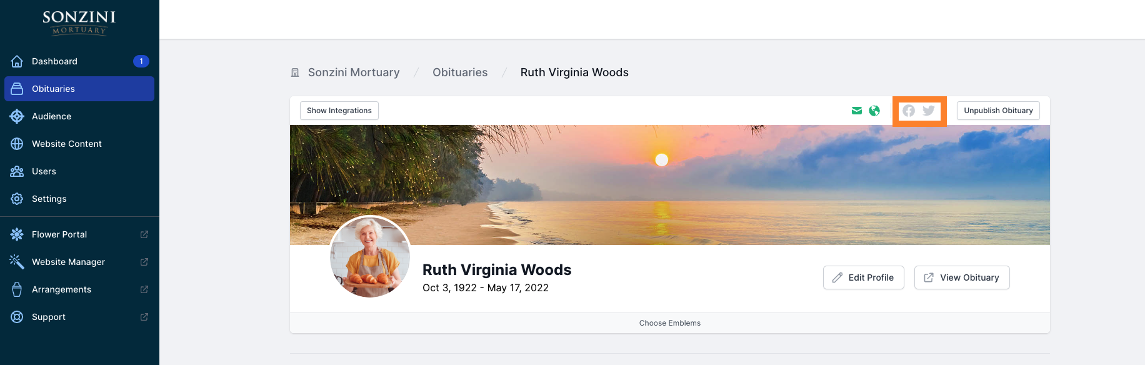View the Dashboard notification badge
This screenshot has width=1145, height=365.
pos(141,61)
